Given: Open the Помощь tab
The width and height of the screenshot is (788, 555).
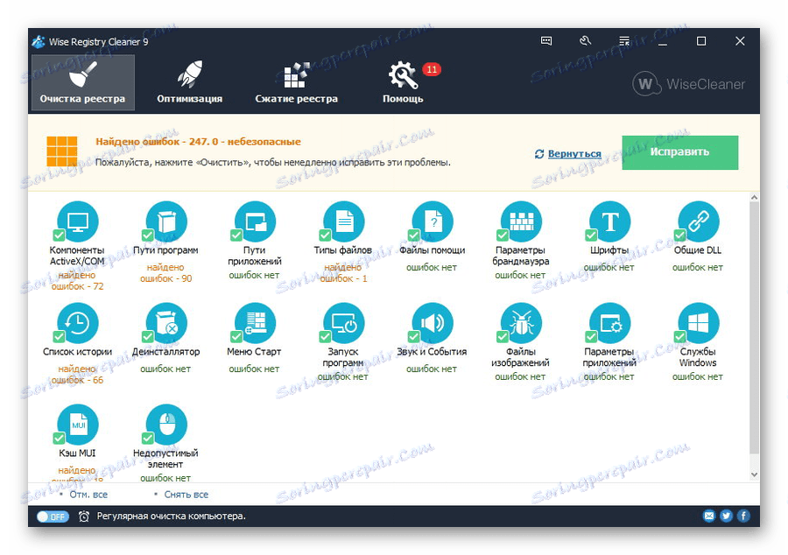Looking at the screenshot, I should (x=403, y=82).
